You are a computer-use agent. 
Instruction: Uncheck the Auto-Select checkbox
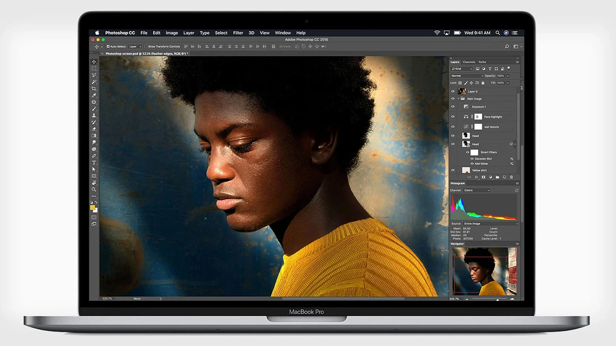point(108,47)
